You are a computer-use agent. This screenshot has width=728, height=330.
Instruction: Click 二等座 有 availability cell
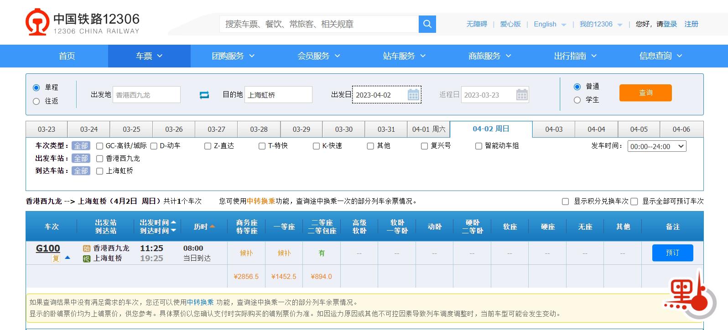tap(322, 253)
